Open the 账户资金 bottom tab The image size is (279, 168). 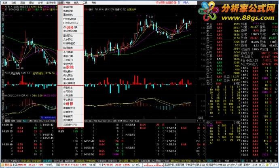coord(186,161)
